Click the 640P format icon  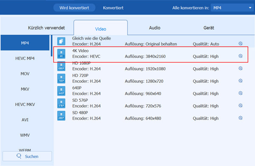click(61, 91)
